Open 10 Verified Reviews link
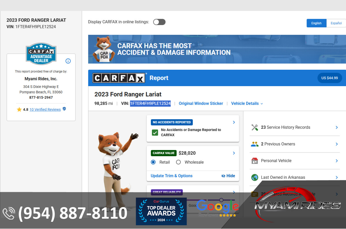Viewport: 346px width, 229px height. tap(45, 109)
